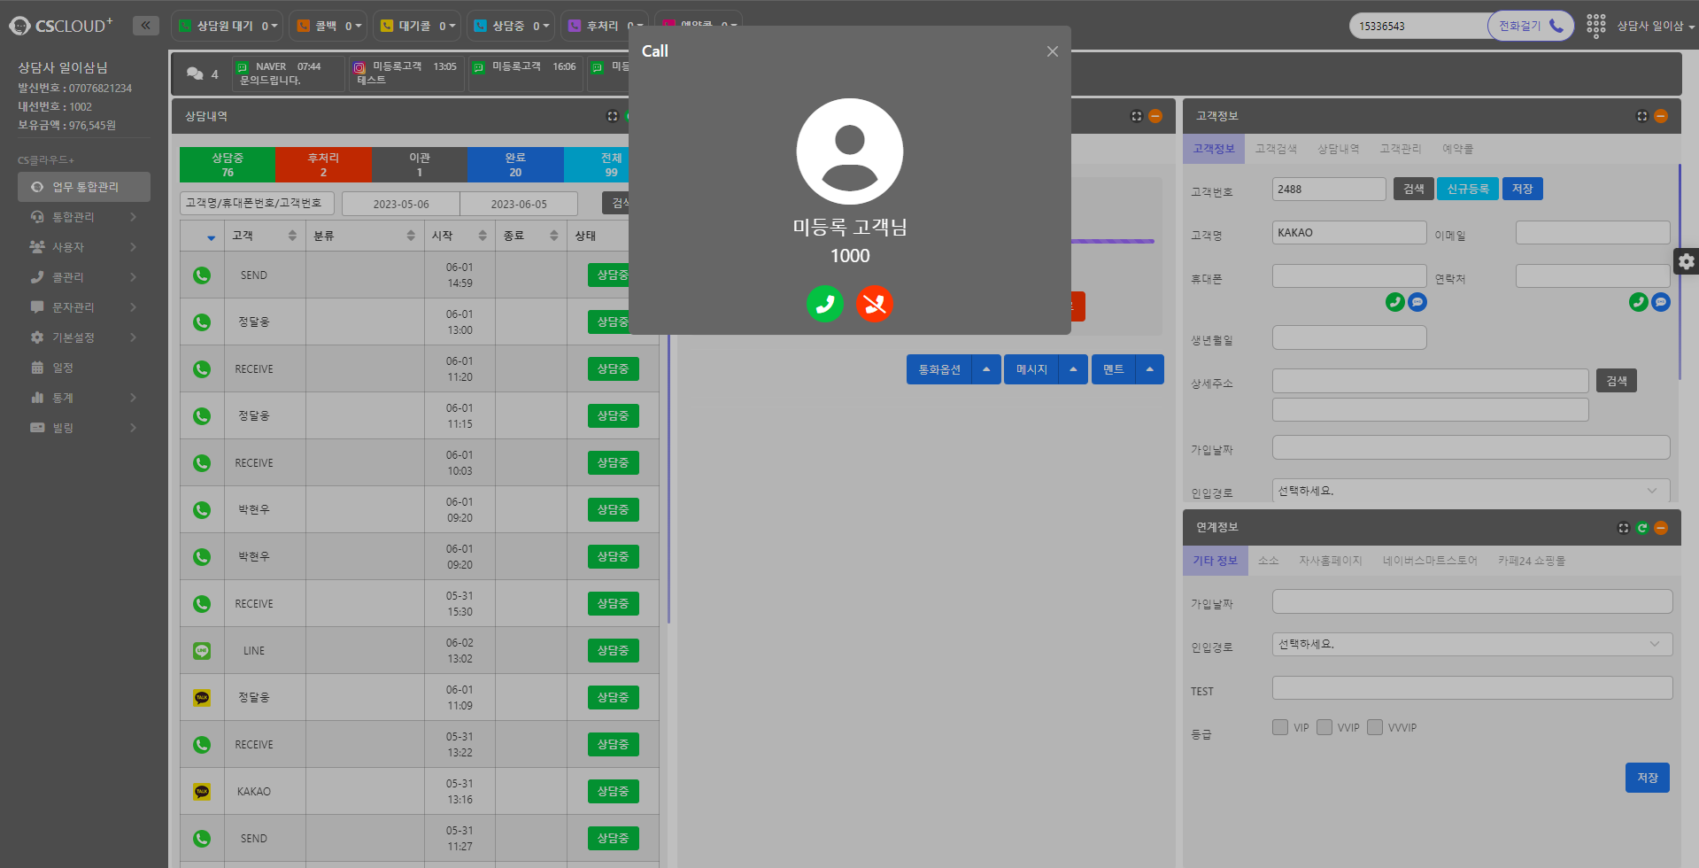
Task: Check the VVIP grade checkbox
Action: 1324,727
